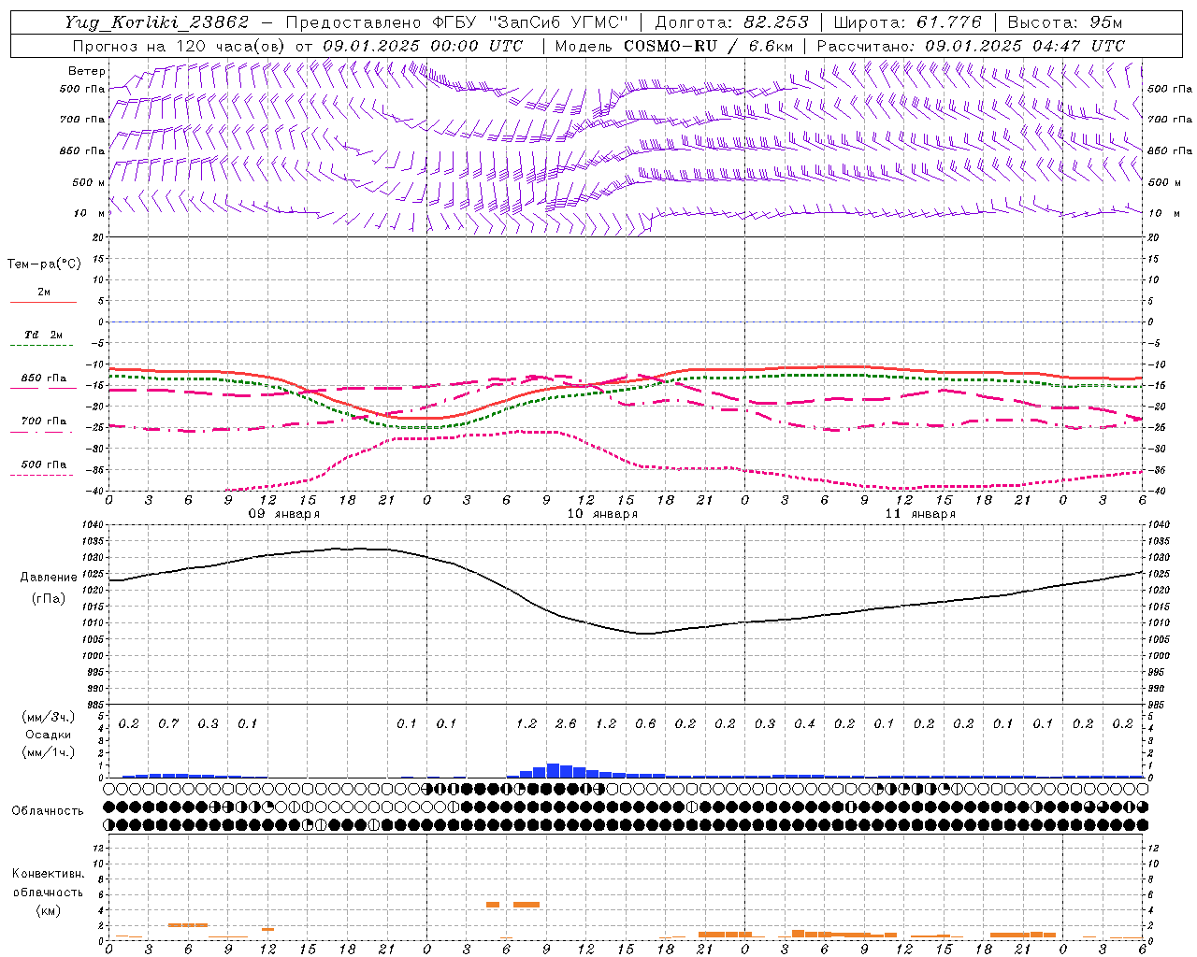
Task: Click the Td 2м dew point legend entry
Action: [x=44, y=335]
